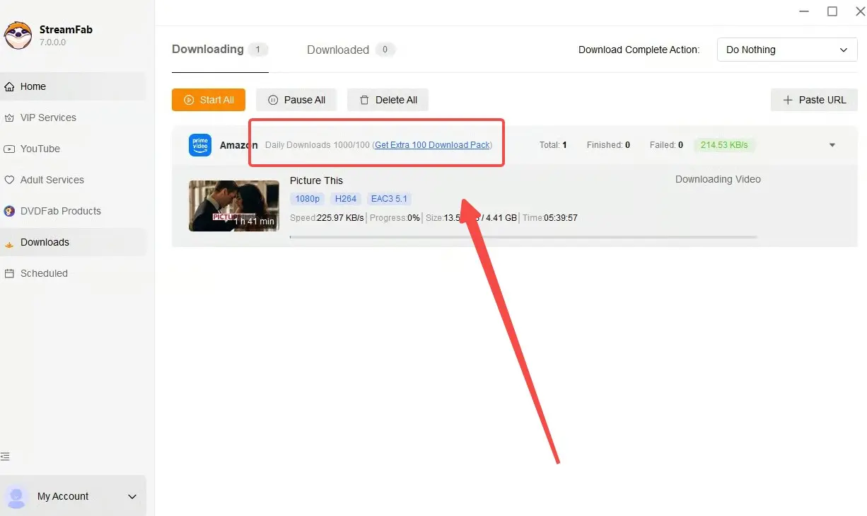867x516 pixels.
Task: Open the Home sidebar item
Action: click(x=73, y=86)
